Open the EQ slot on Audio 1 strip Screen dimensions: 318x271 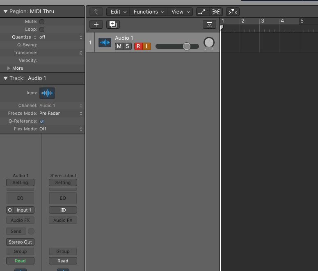[20, 198]
